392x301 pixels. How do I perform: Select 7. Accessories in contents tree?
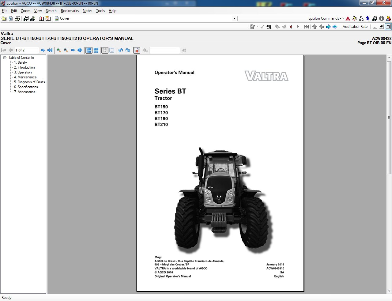tap(24, 92)
